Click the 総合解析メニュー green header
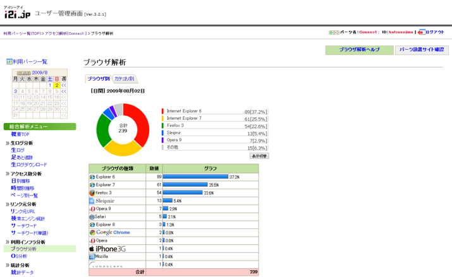The image size is (452, 277). [40, 127]
